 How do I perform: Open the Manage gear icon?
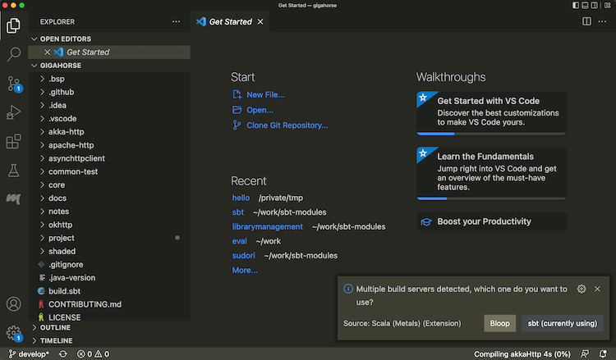[14, 333]
